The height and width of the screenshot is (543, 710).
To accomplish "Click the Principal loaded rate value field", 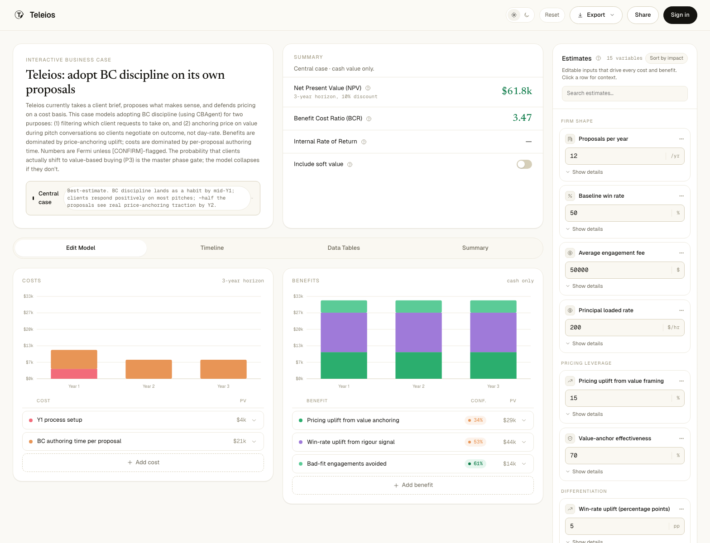I will coord(625,328).
